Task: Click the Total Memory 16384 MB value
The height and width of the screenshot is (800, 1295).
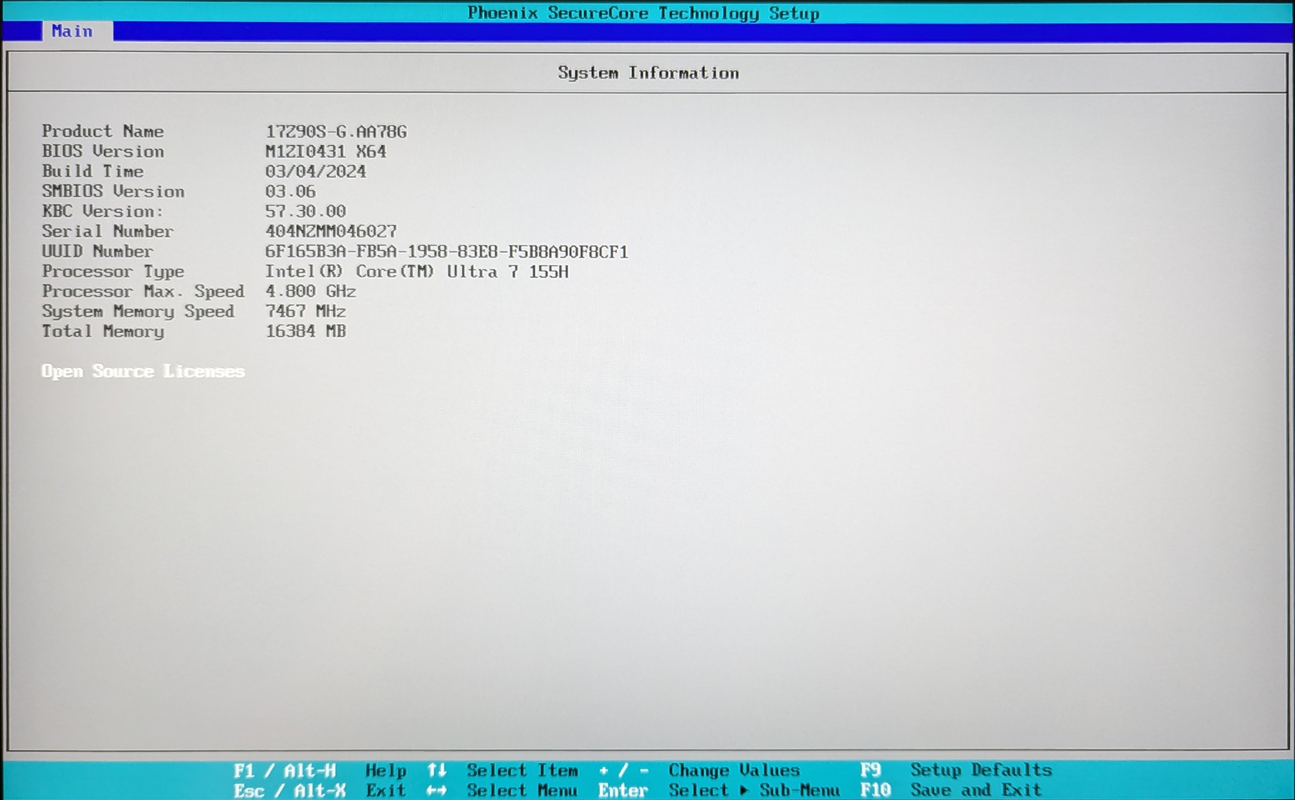Action: (x=305, y=331)
